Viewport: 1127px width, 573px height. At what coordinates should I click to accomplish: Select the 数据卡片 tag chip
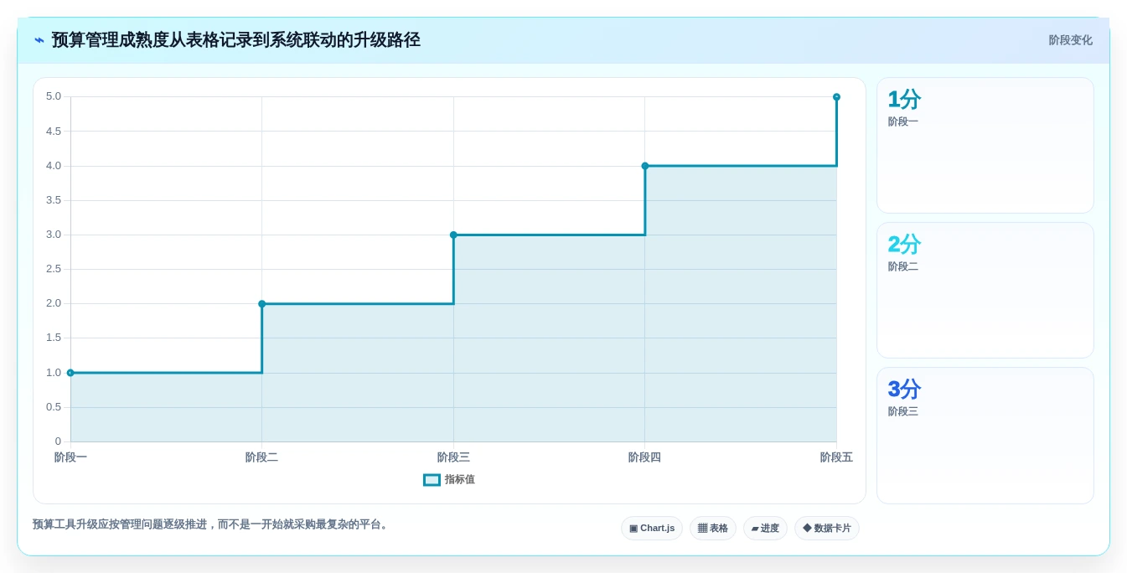827,529
